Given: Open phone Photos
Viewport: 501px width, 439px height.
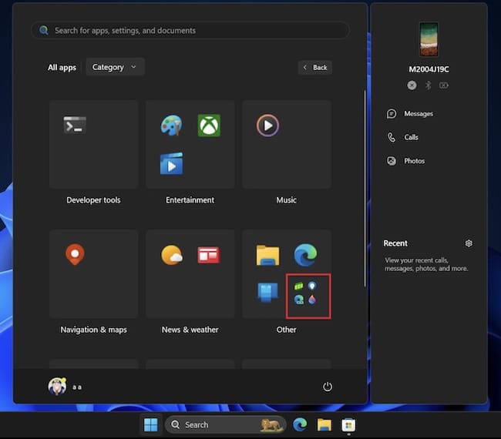Looking at the screenshot, I should (x=405, y=161).
